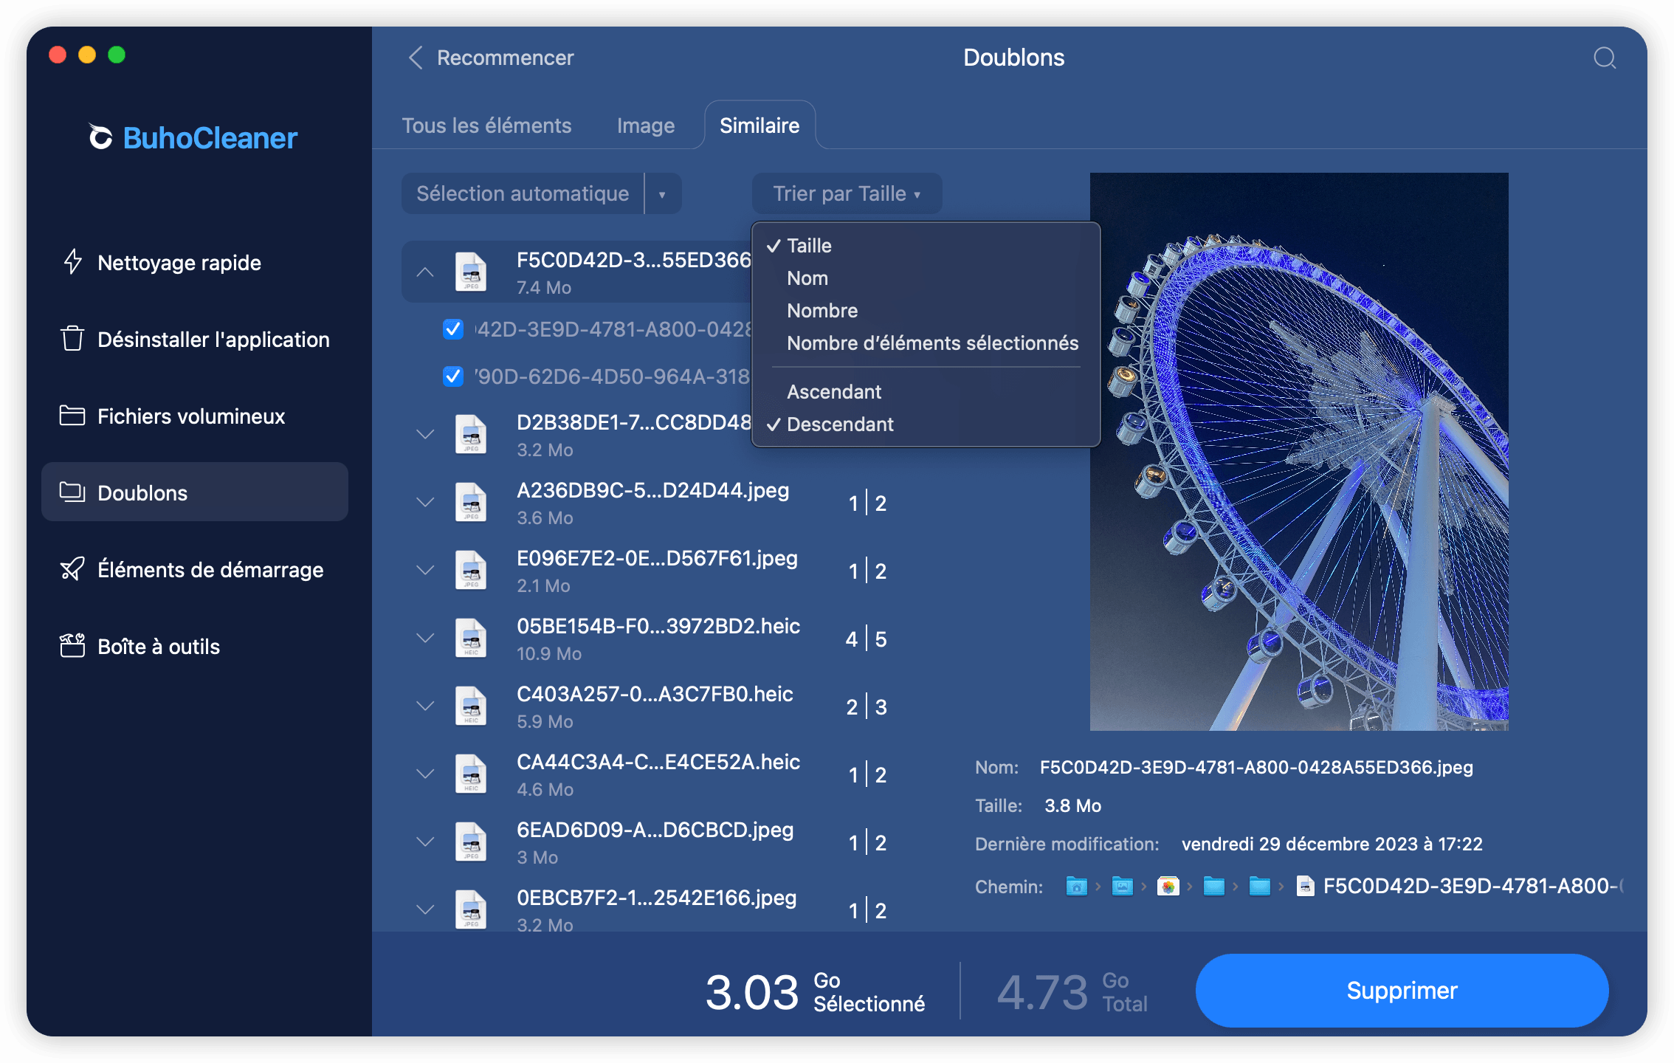Expand the 05BE154B heic group

425,639
